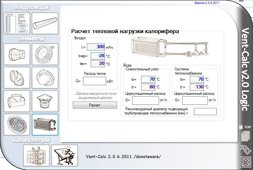The width and height of the screenshot is (253, 170).
Task: Click the Калькуляторы section heading
Action: 31,140
